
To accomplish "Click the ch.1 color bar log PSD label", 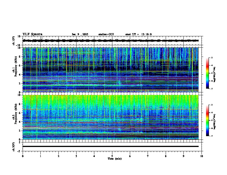I will [215, 75].
